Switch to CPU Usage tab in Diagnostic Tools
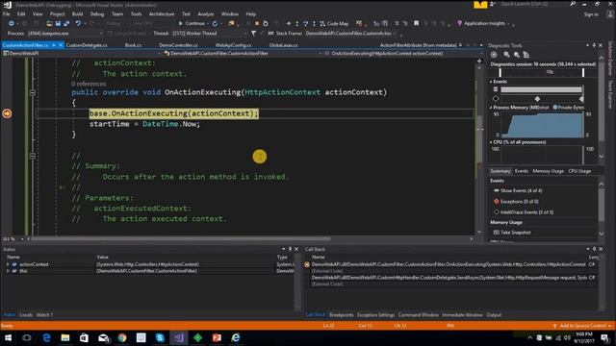This screenshot has height=346, width=616. point(579,171)
